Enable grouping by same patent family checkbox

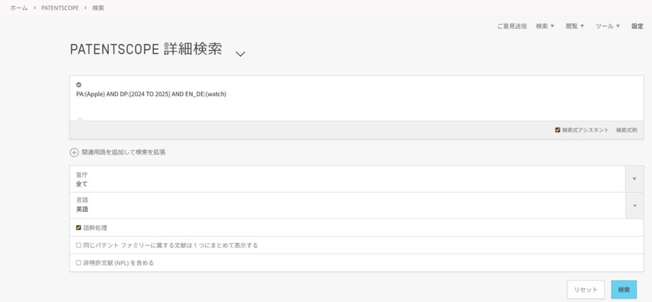[79, 245]
